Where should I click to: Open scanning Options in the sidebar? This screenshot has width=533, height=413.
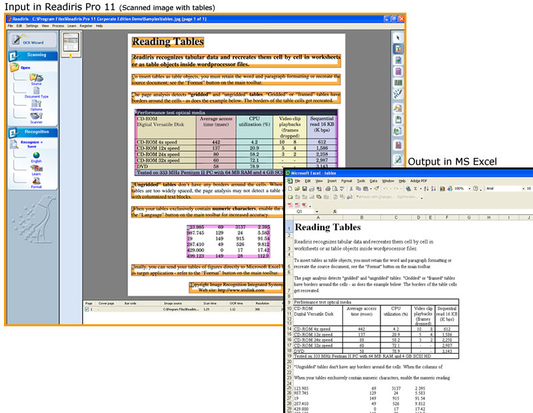tap(36, 104)
